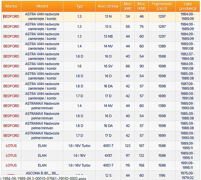The height and width of the screenshot is (180, 201).
Task: Select ASTRAMAX model cell in the 16 DA row
Action: point(42,126)
